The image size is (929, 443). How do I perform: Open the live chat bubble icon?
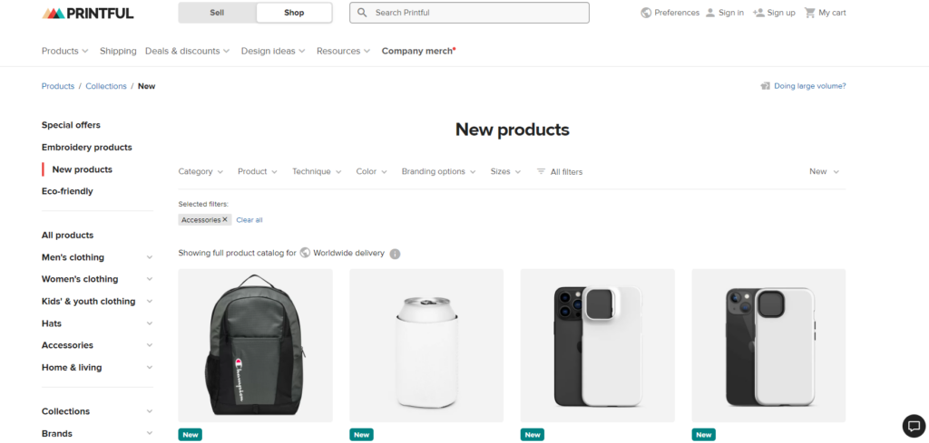coord(914,425)
